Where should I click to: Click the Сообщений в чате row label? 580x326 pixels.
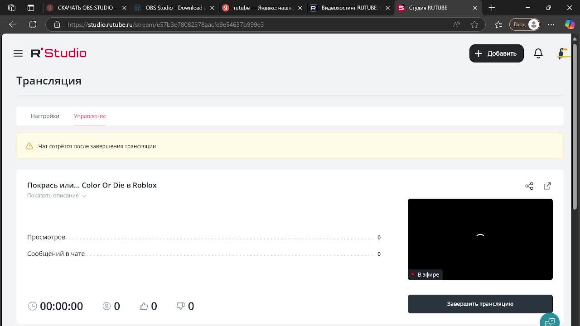56,254
